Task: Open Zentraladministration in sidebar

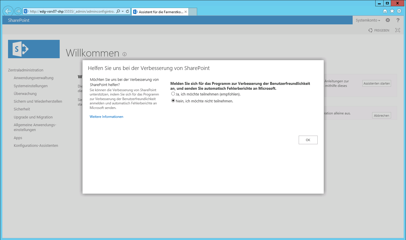Action: (26, 70)
